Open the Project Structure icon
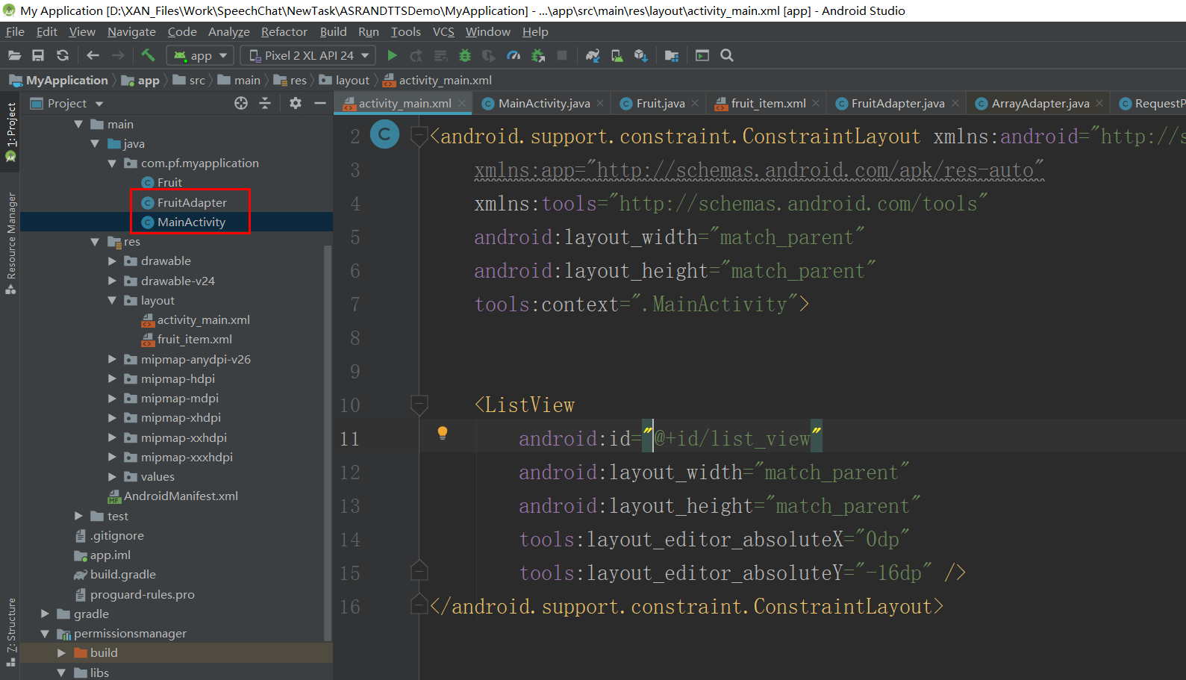The height and width of the screenshot is (680, 1186). coord(672,55)
